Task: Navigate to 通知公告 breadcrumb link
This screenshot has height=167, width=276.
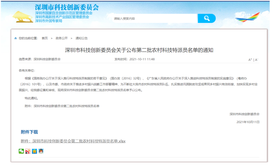Action: point(82,38)
